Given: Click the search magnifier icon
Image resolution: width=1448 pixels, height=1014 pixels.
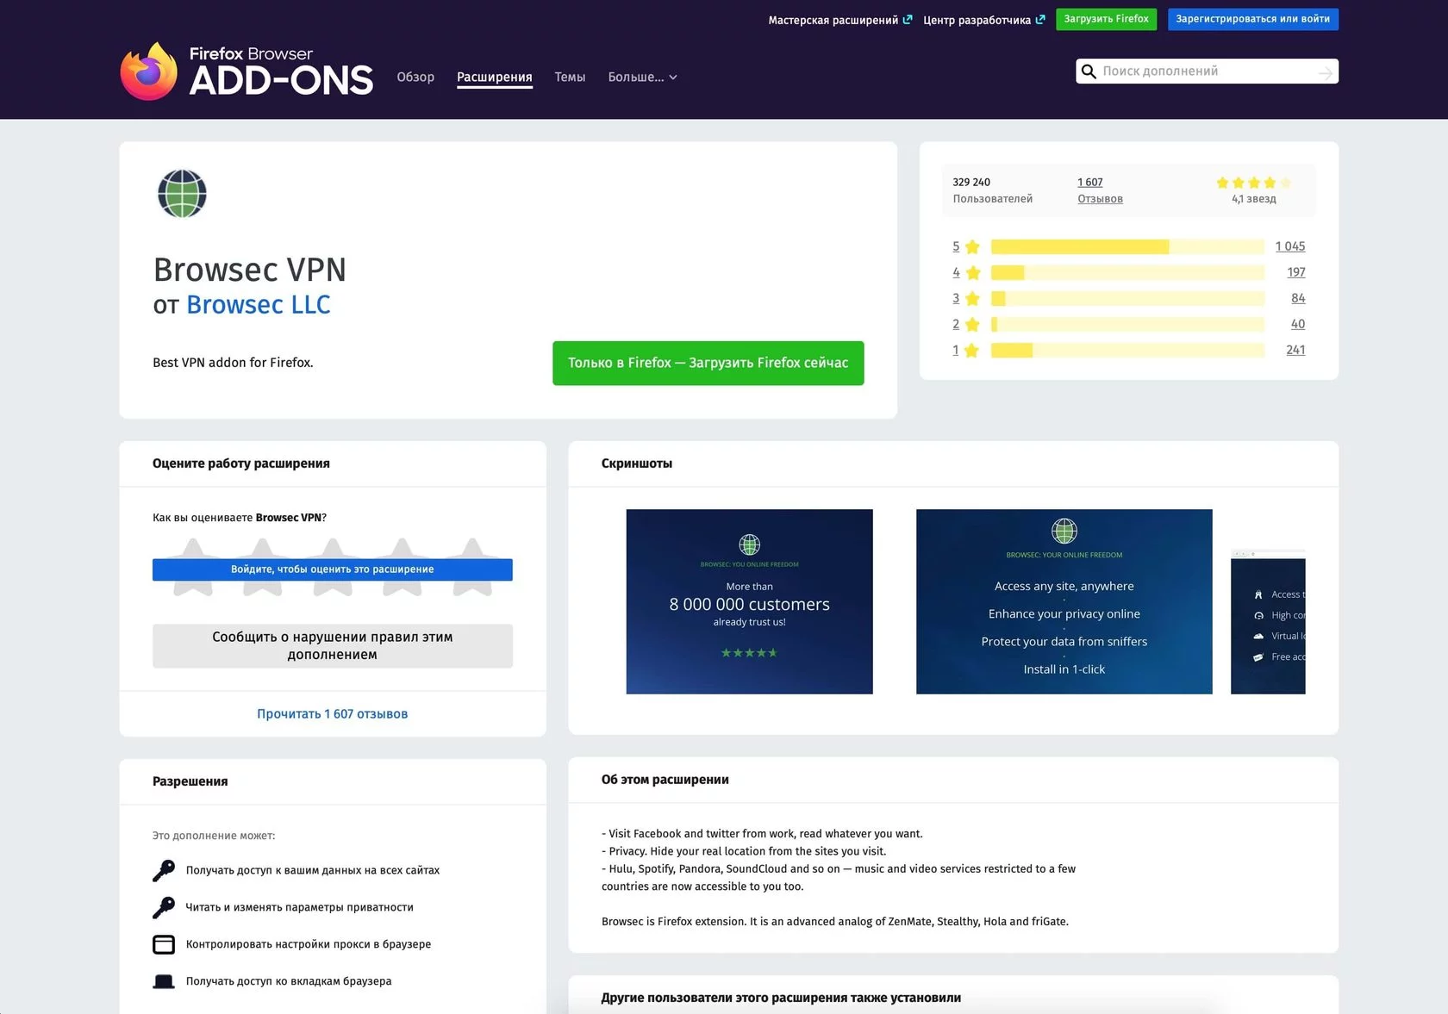Looking at the screenshot, I should tap(1089, 72).
